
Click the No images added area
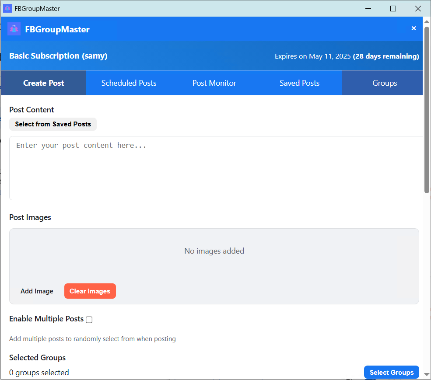[214, 251]
